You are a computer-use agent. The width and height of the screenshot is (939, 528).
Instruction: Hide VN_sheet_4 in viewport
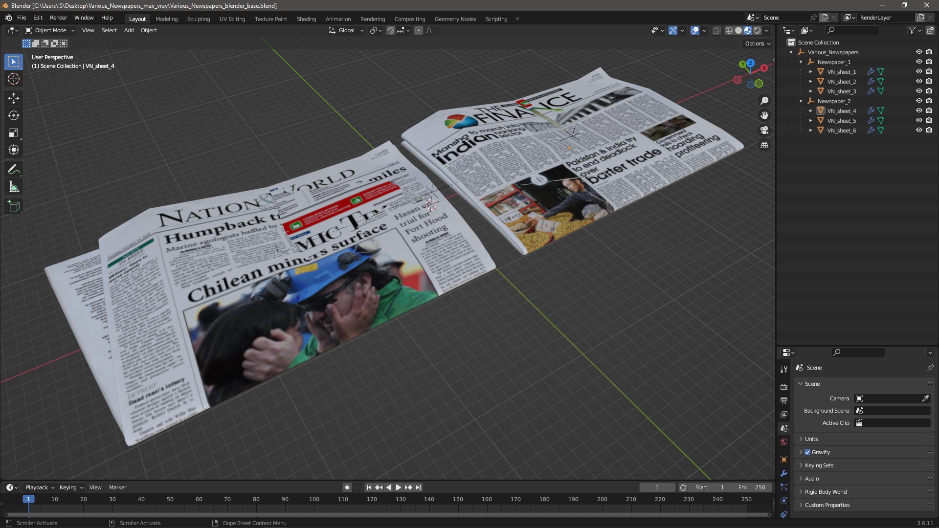click(x=919, y=111)
